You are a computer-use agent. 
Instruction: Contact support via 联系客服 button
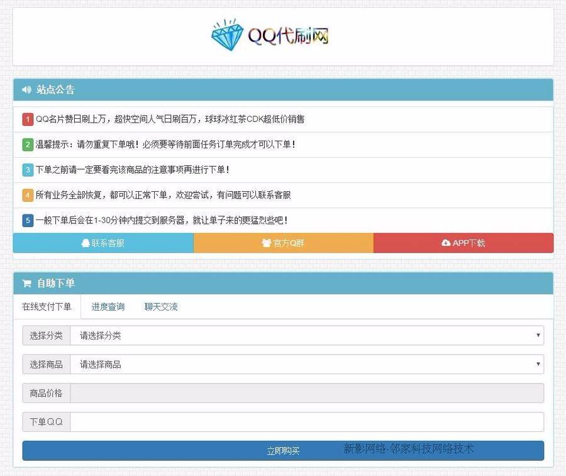[102, 243]
